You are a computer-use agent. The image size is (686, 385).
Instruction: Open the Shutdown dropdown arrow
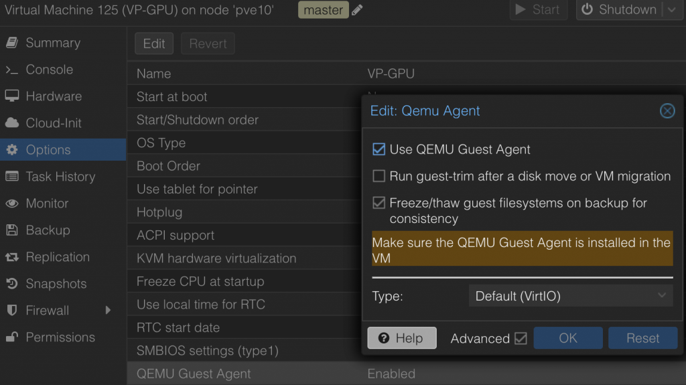coord(672,9)
